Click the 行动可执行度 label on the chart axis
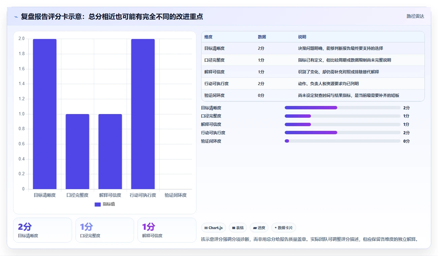This screenshot has width=438, height=256. pos(143,195)
